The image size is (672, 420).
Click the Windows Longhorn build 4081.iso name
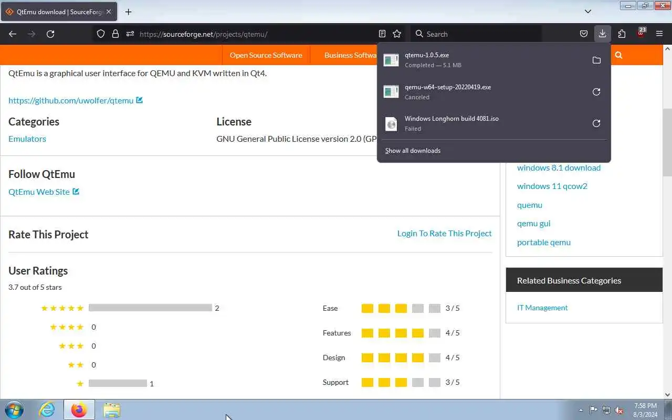pyautogui.click(x=451, y=119)
